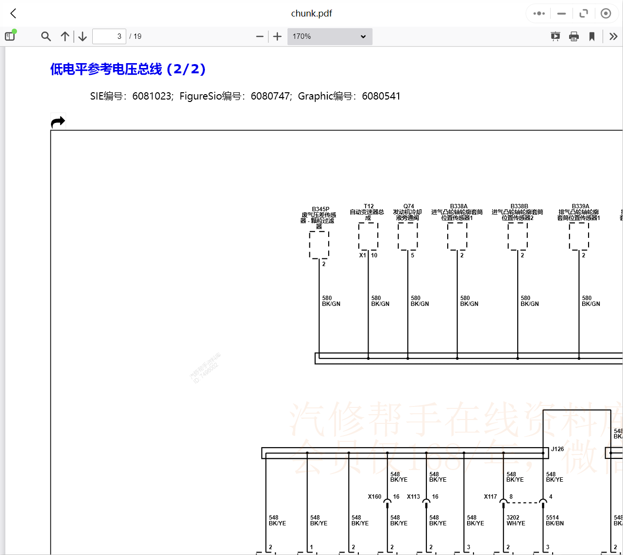Minimize the mini-program window
Screen dimensions: 623x555
(x=561, y=14)
